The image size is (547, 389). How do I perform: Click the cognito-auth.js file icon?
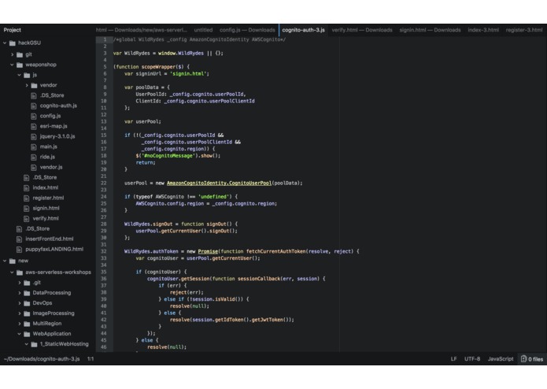point(34,106)
